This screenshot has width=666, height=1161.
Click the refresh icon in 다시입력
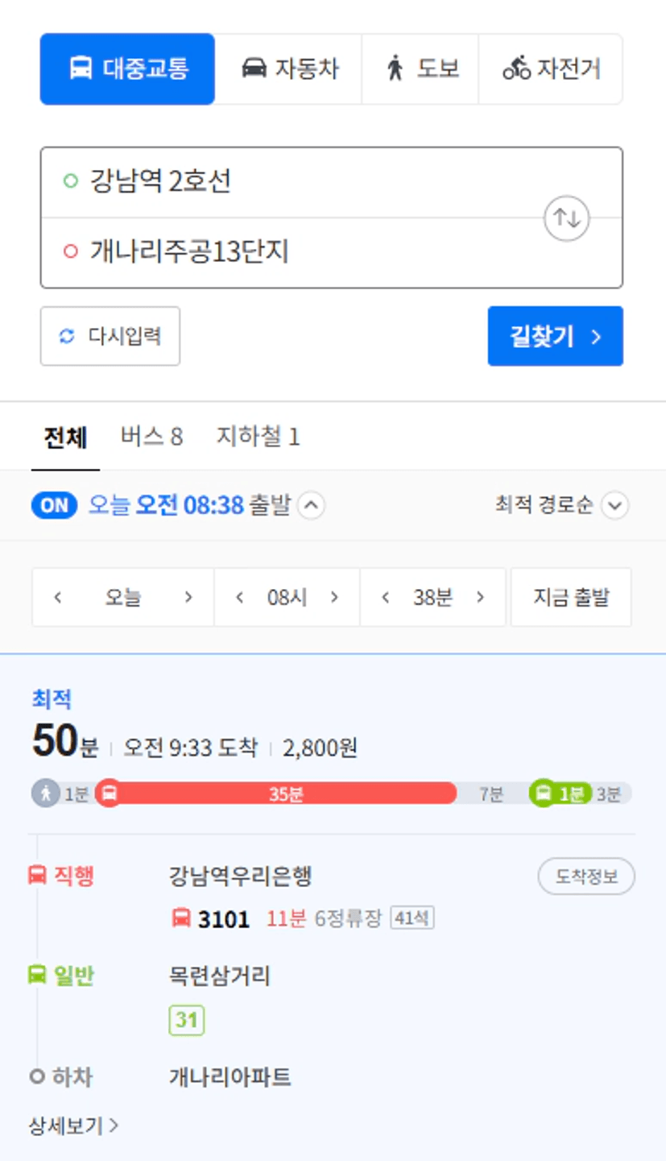pyautogui.click(x=67, y=336)
